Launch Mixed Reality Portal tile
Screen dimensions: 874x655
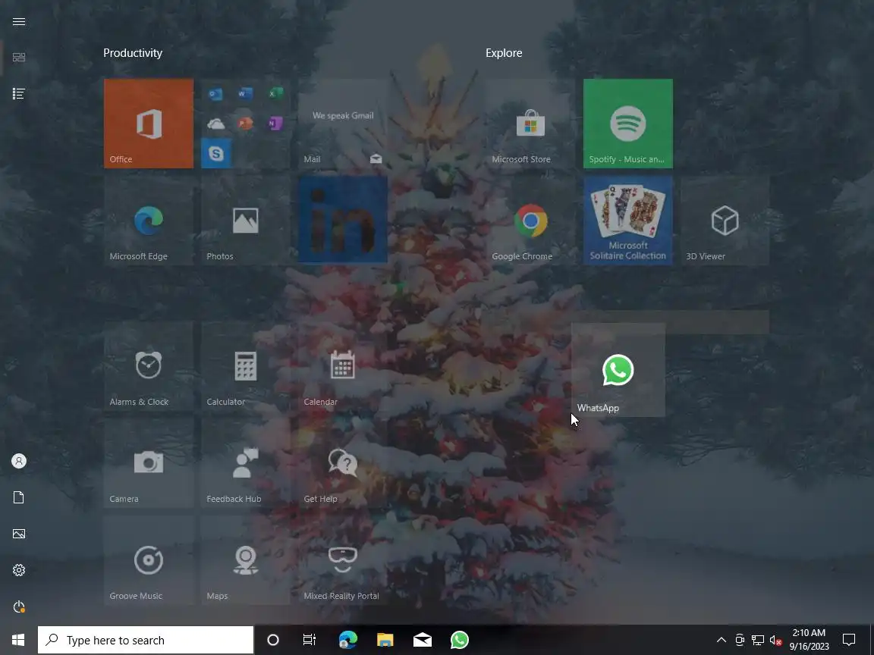coord(343,559)
